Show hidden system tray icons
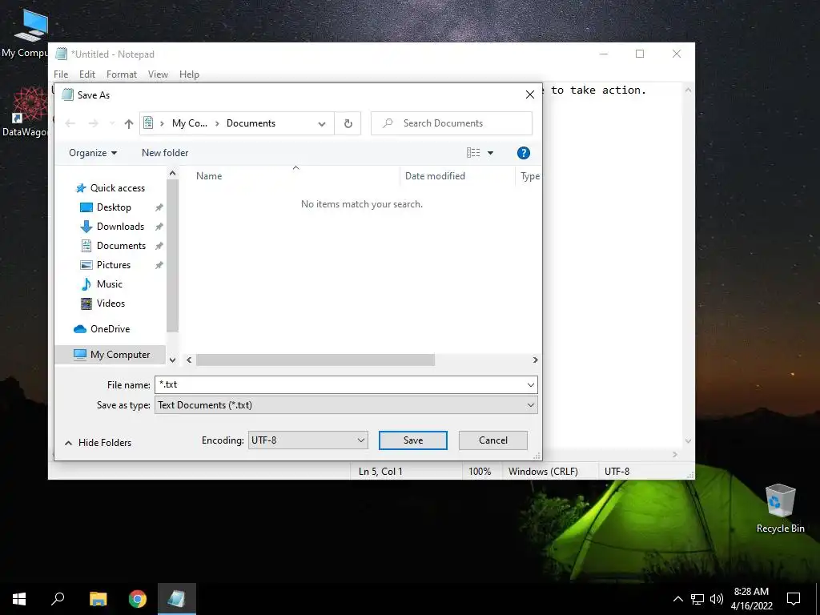820x615 pixels. tap(677, 599)
